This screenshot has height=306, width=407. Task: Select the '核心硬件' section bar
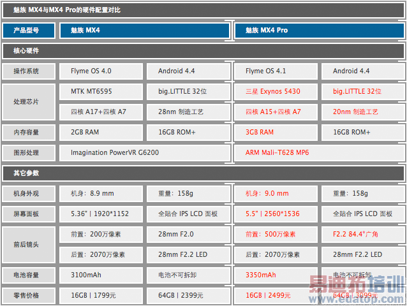[x=204, y=51]
